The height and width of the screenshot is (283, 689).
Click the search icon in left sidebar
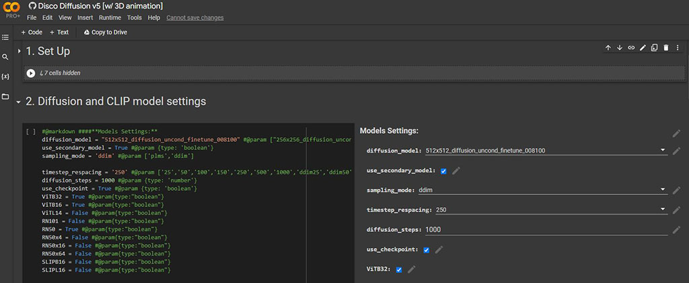point(5,57)
